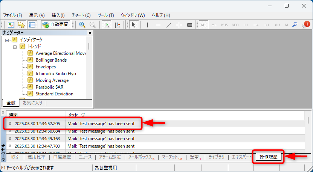The image size is (313, 172).
Task: Close the ナビゲーター panel
Action: pos(90,33)
